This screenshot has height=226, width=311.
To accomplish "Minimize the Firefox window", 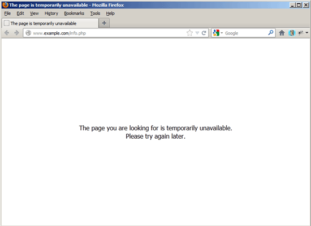I will click(292, 5).
